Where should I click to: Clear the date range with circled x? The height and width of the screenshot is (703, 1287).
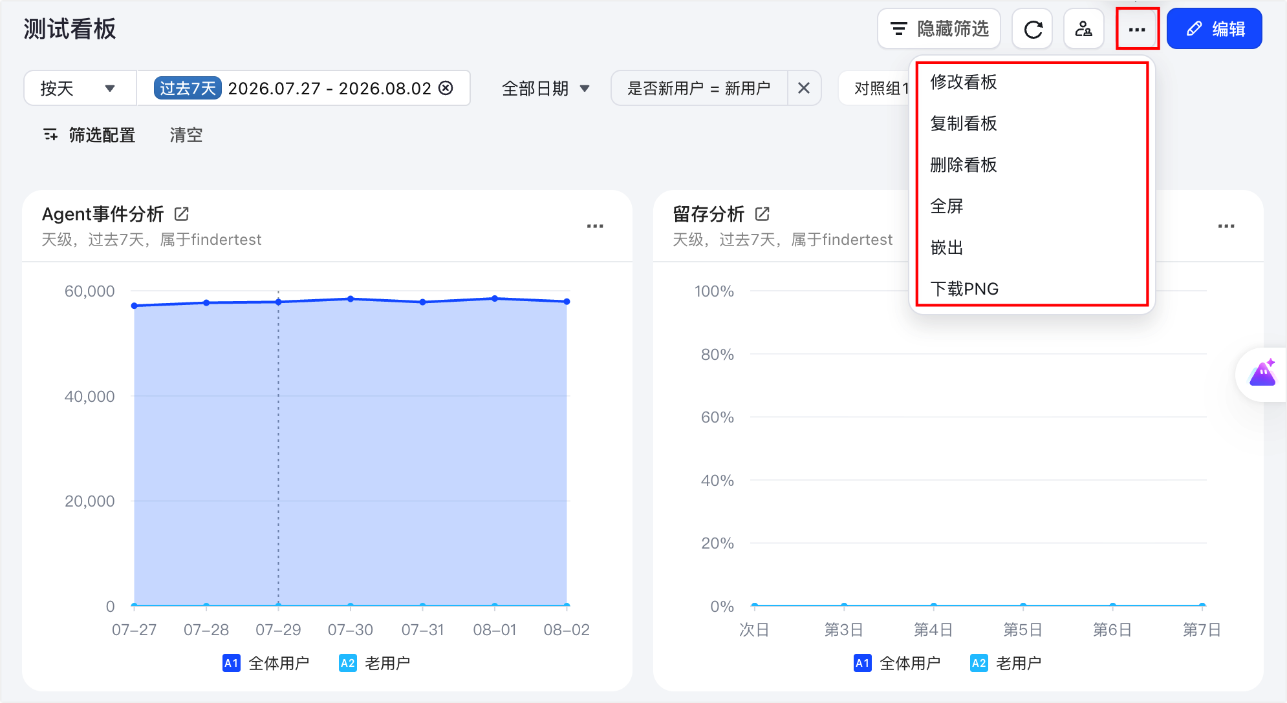(x=446, y=88)
